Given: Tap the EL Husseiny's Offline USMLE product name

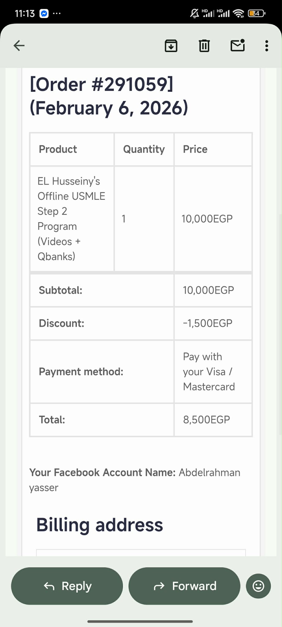Looking at the screenshot, I should pyautogui.click(x=71, y=218).
